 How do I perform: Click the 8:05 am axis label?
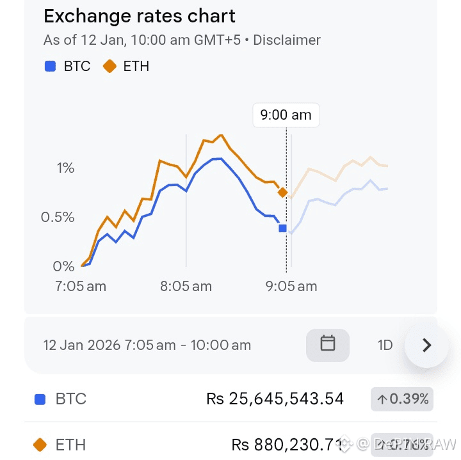(x=186, y=286)
